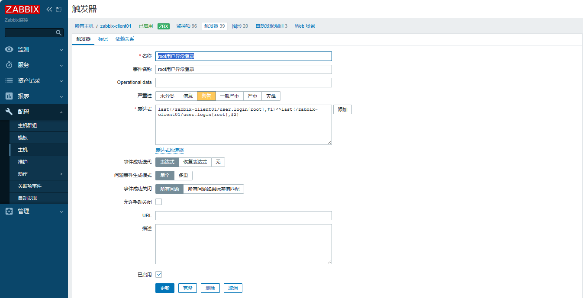
Task: Select 多重 problem event generation mode
Action: point(183,176)
